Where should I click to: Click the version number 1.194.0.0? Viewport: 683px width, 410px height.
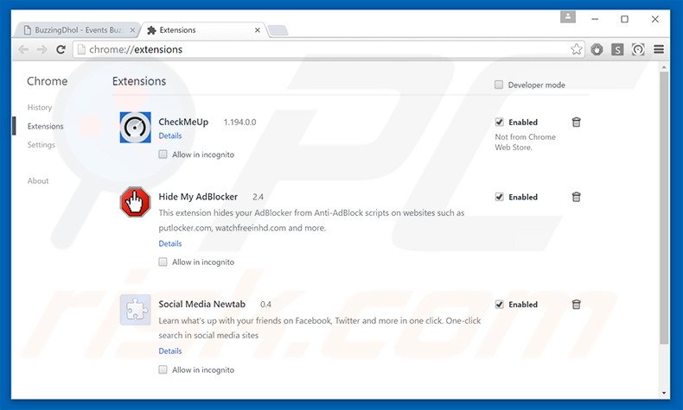point(240,123)
